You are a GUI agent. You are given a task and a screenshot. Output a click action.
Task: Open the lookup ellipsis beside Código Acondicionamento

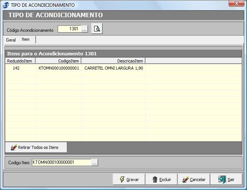(x=84, y=29)
